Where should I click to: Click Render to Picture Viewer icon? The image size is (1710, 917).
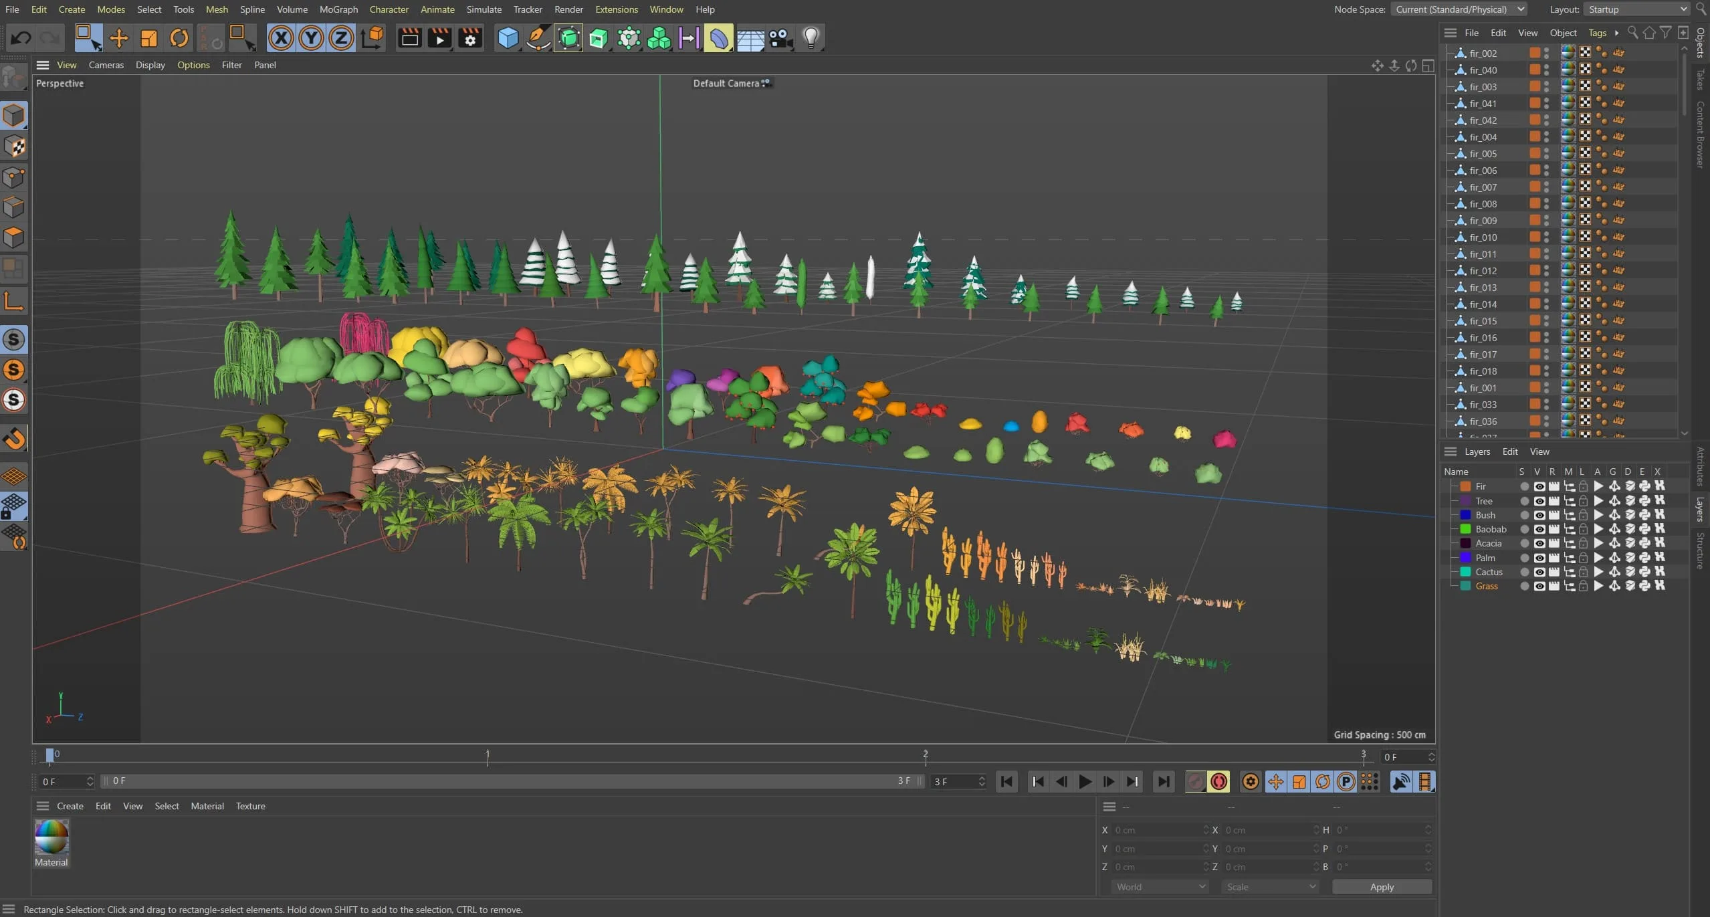point(439,37)
